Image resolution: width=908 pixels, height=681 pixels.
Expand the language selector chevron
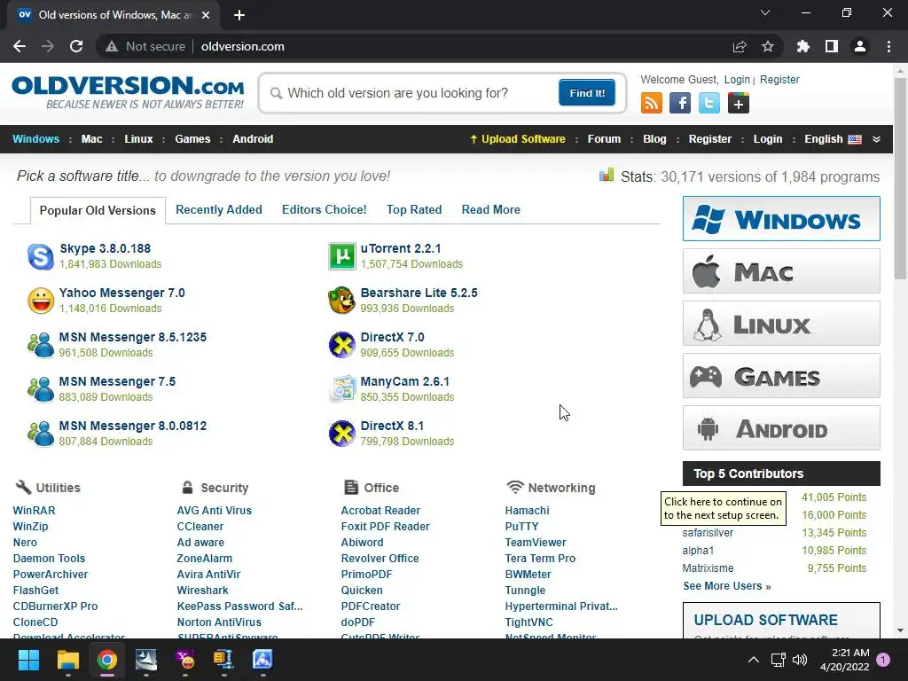coord(876,139)
